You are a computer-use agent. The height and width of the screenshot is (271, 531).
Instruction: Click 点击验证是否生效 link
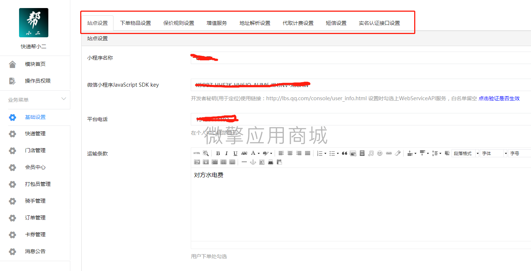(x=499, y=98)
